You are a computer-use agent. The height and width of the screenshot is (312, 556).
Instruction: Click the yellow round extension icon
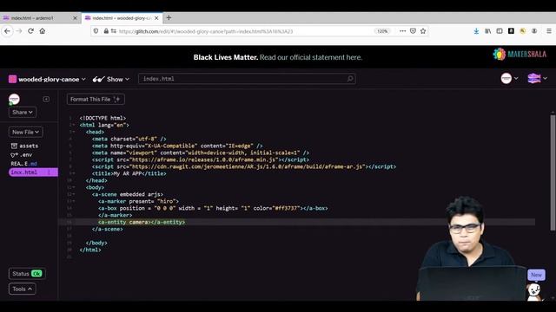523,31
